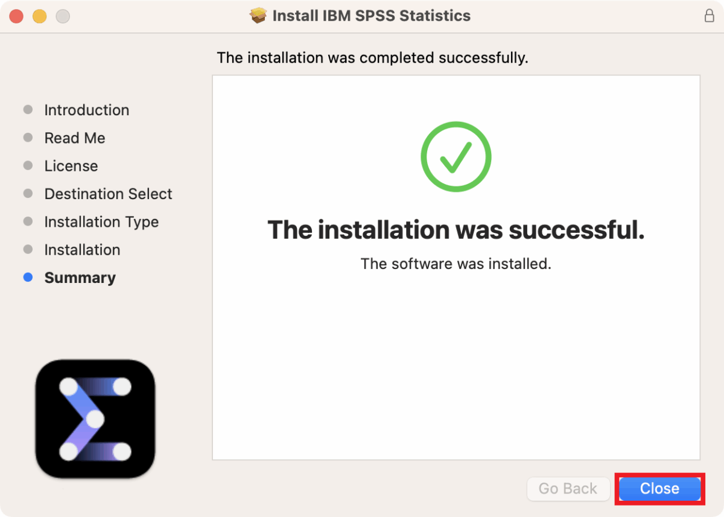Click the lock icon in title bar

[710, 16]
